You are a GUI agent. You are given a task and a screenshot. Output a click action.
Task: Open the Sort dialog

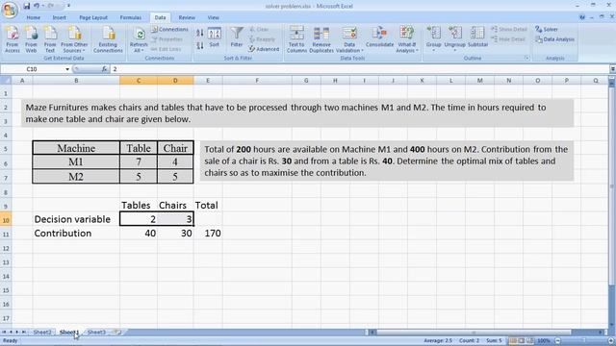tap(214, 37)
